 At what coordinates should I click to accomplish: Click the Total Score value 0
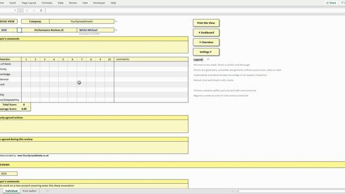24,105
